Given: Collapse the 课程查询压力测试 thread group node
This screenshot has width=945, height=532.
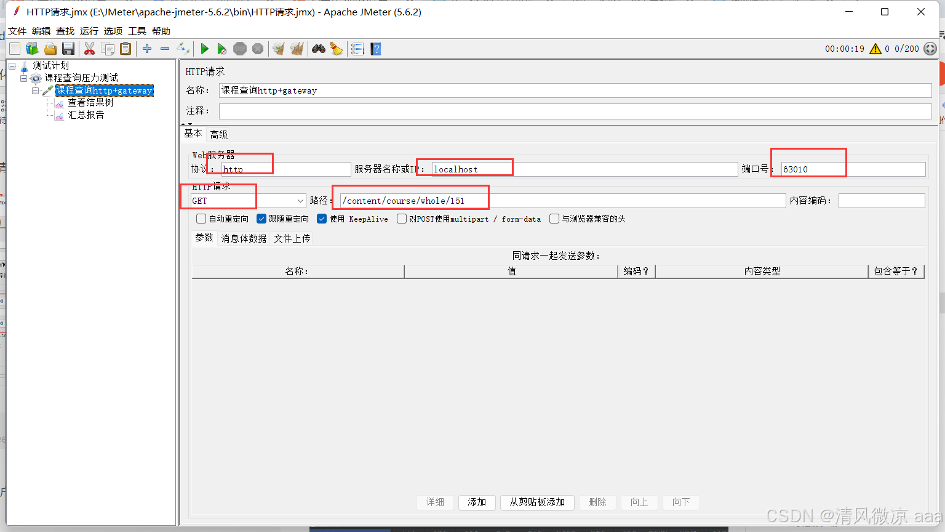Looking at the screenshot, I should 24,78.
